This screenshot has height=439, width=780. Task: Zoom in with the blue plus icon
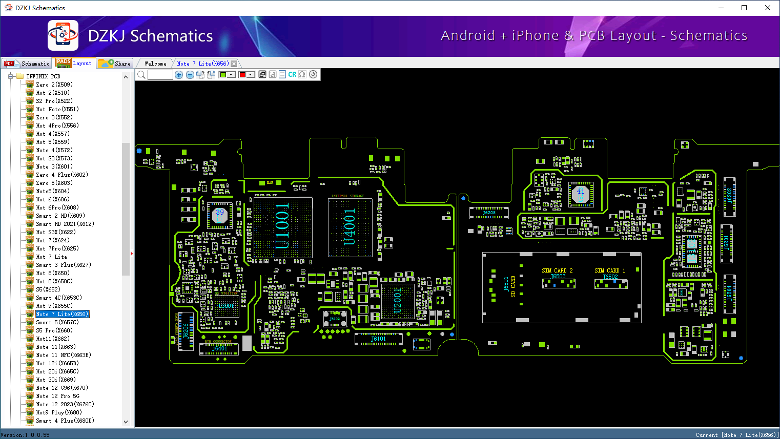[179, 75]
